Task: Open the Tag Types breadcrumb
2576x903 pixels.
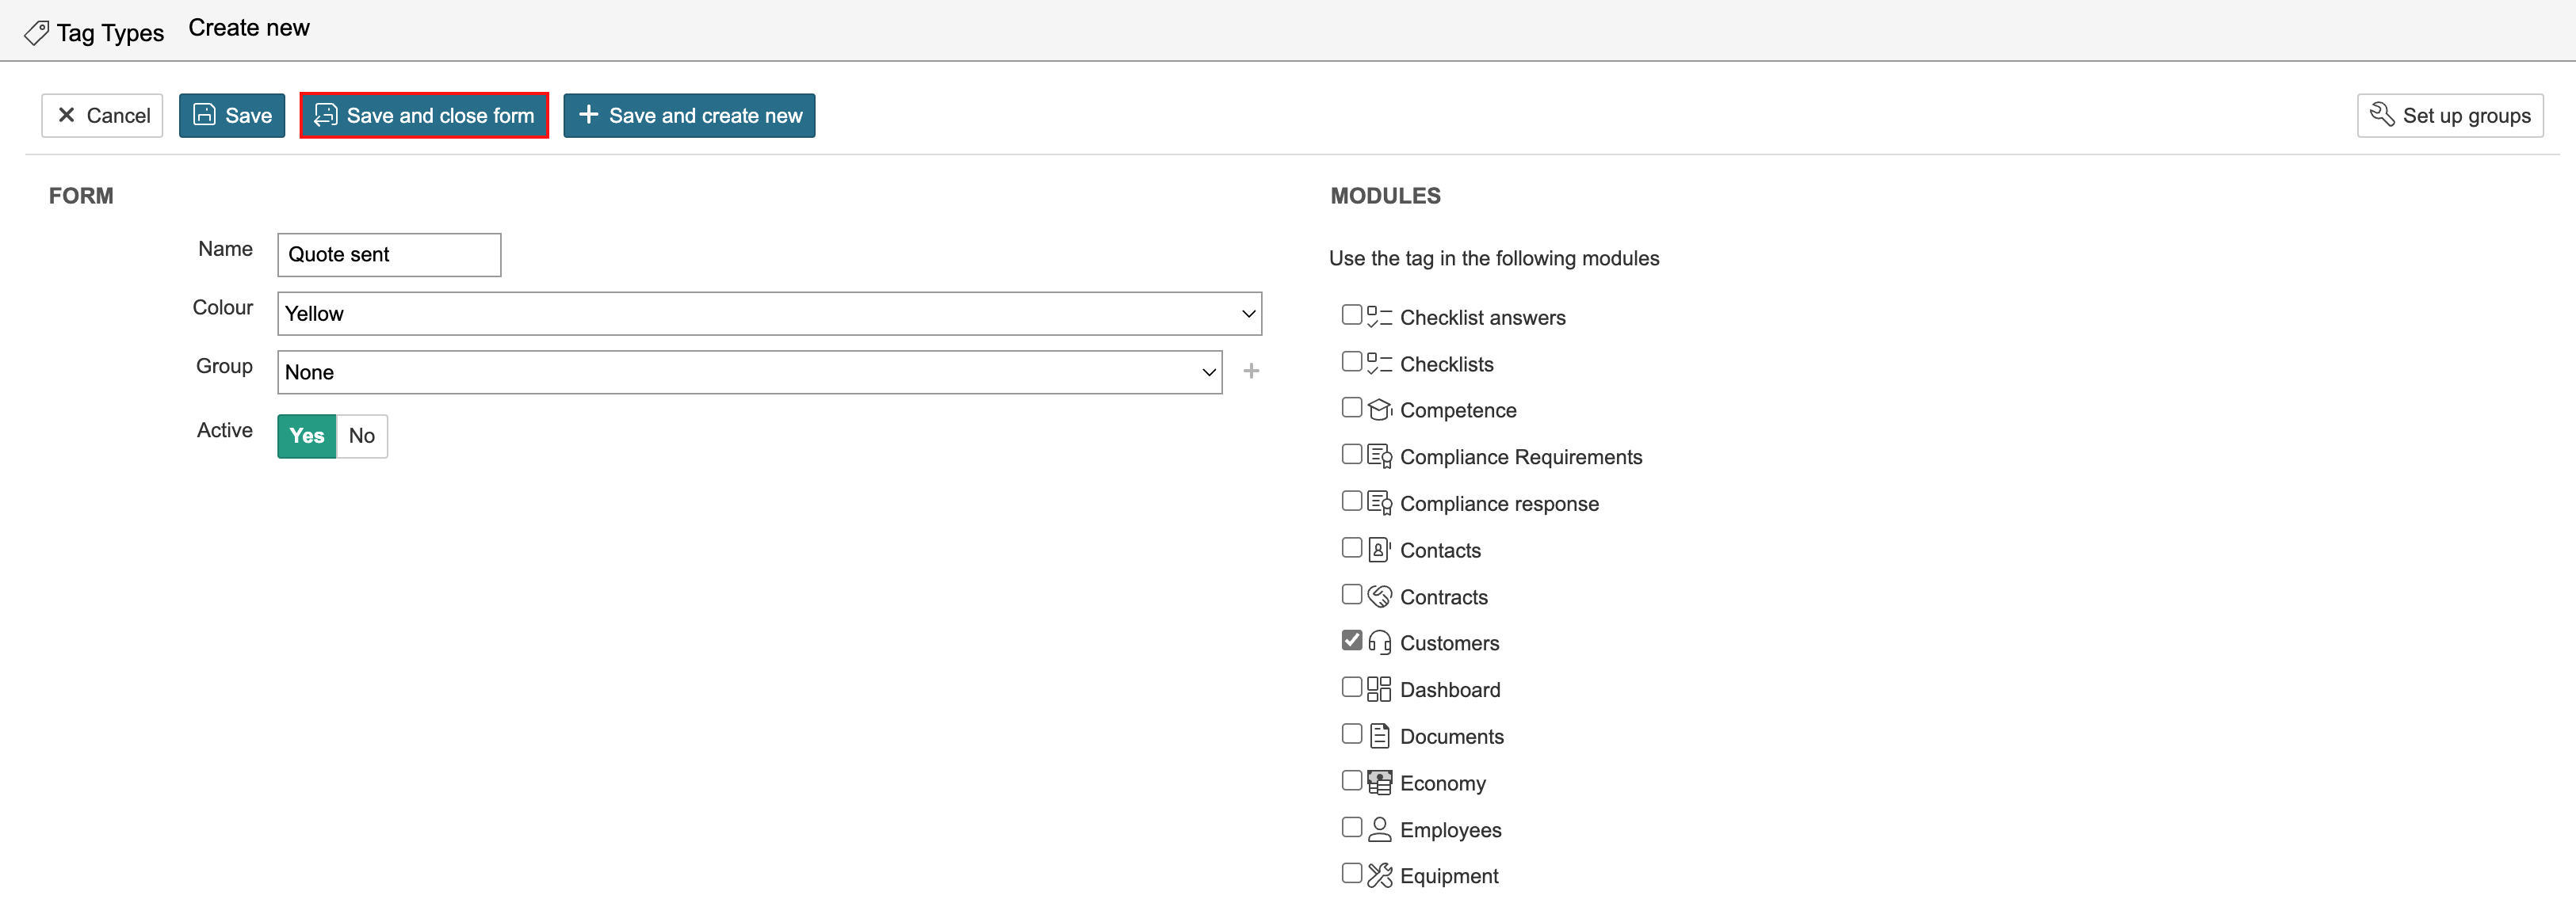Action: [x=110, y=33]
